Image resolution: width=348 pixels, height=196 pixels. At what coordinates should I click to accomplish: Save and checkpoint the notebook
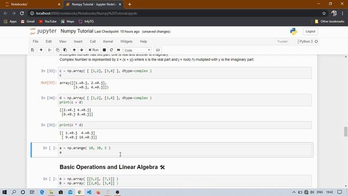(33, 50)
